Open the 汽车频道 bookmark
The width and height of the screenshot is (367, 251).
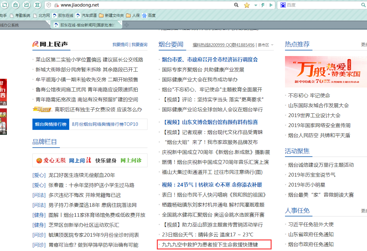86,16
